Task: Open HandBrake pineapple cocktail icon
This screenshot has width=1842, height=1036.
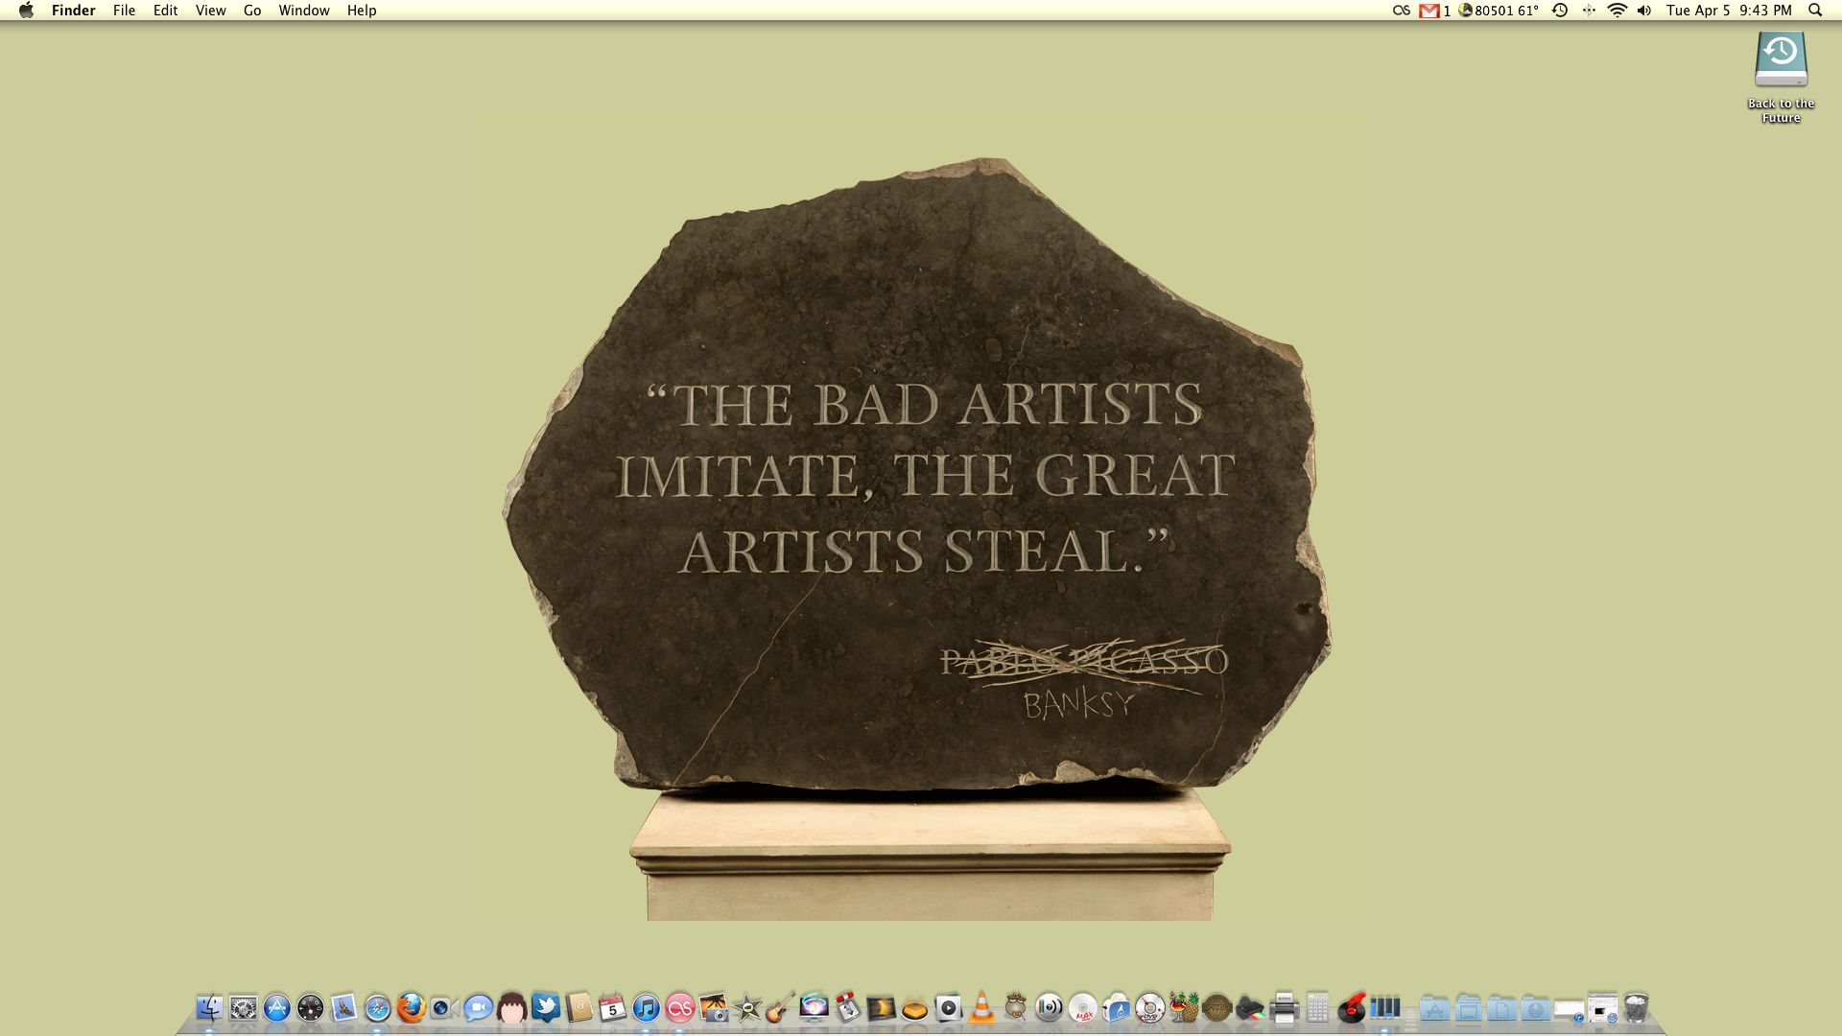Action: [x=1183, y=1008]
